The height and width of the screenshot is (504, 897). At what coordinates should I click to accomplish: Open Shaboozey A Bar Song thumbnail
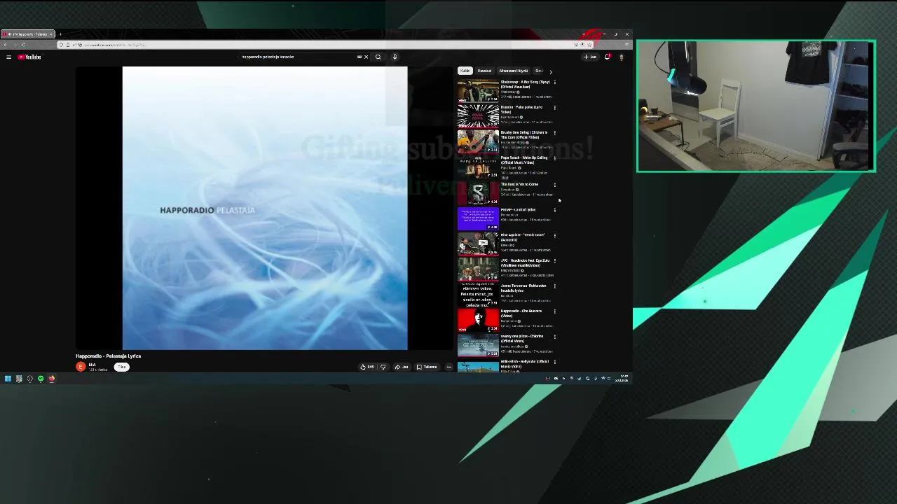478,90
